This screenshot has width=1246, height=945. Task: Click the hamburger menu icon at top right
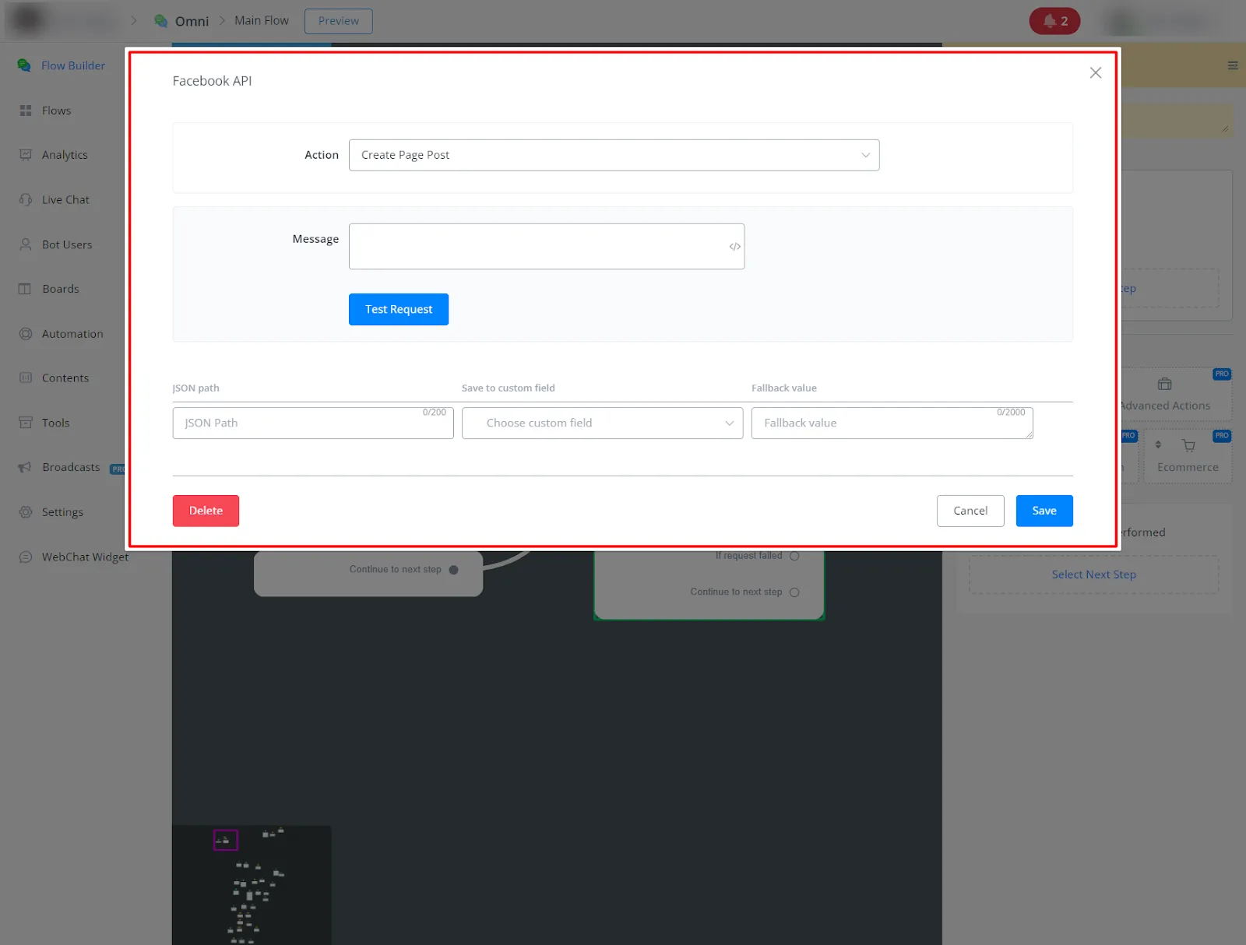(x=1232, y=65)
